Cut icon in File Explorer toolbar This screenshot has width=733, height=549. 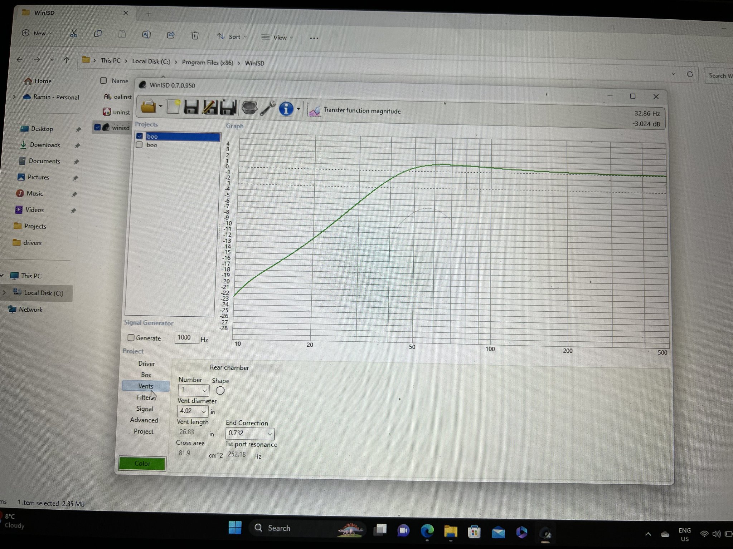pos(73,34)
